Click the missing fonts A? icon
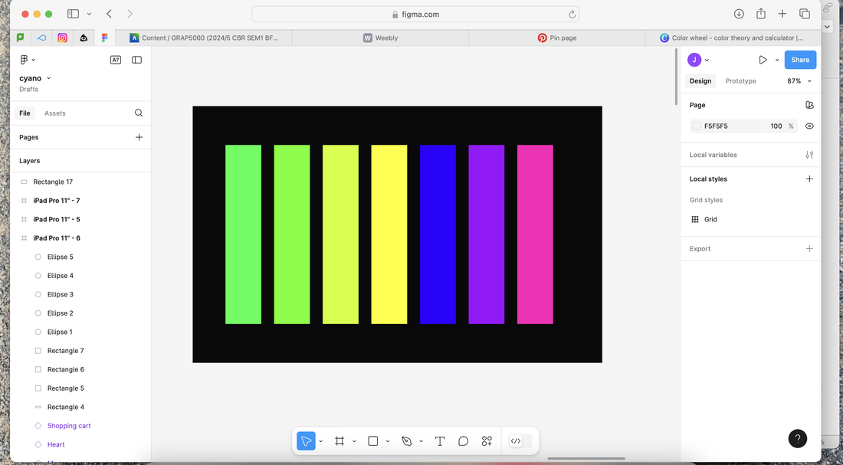This screenshot has width=843, height=465. (116, 60)
